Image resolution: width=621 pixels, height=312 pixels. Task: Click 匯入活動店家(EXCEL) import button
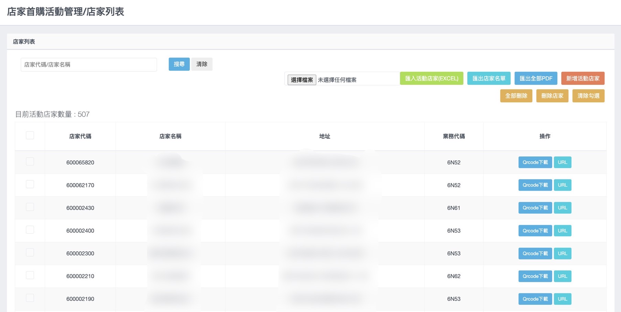431,78
